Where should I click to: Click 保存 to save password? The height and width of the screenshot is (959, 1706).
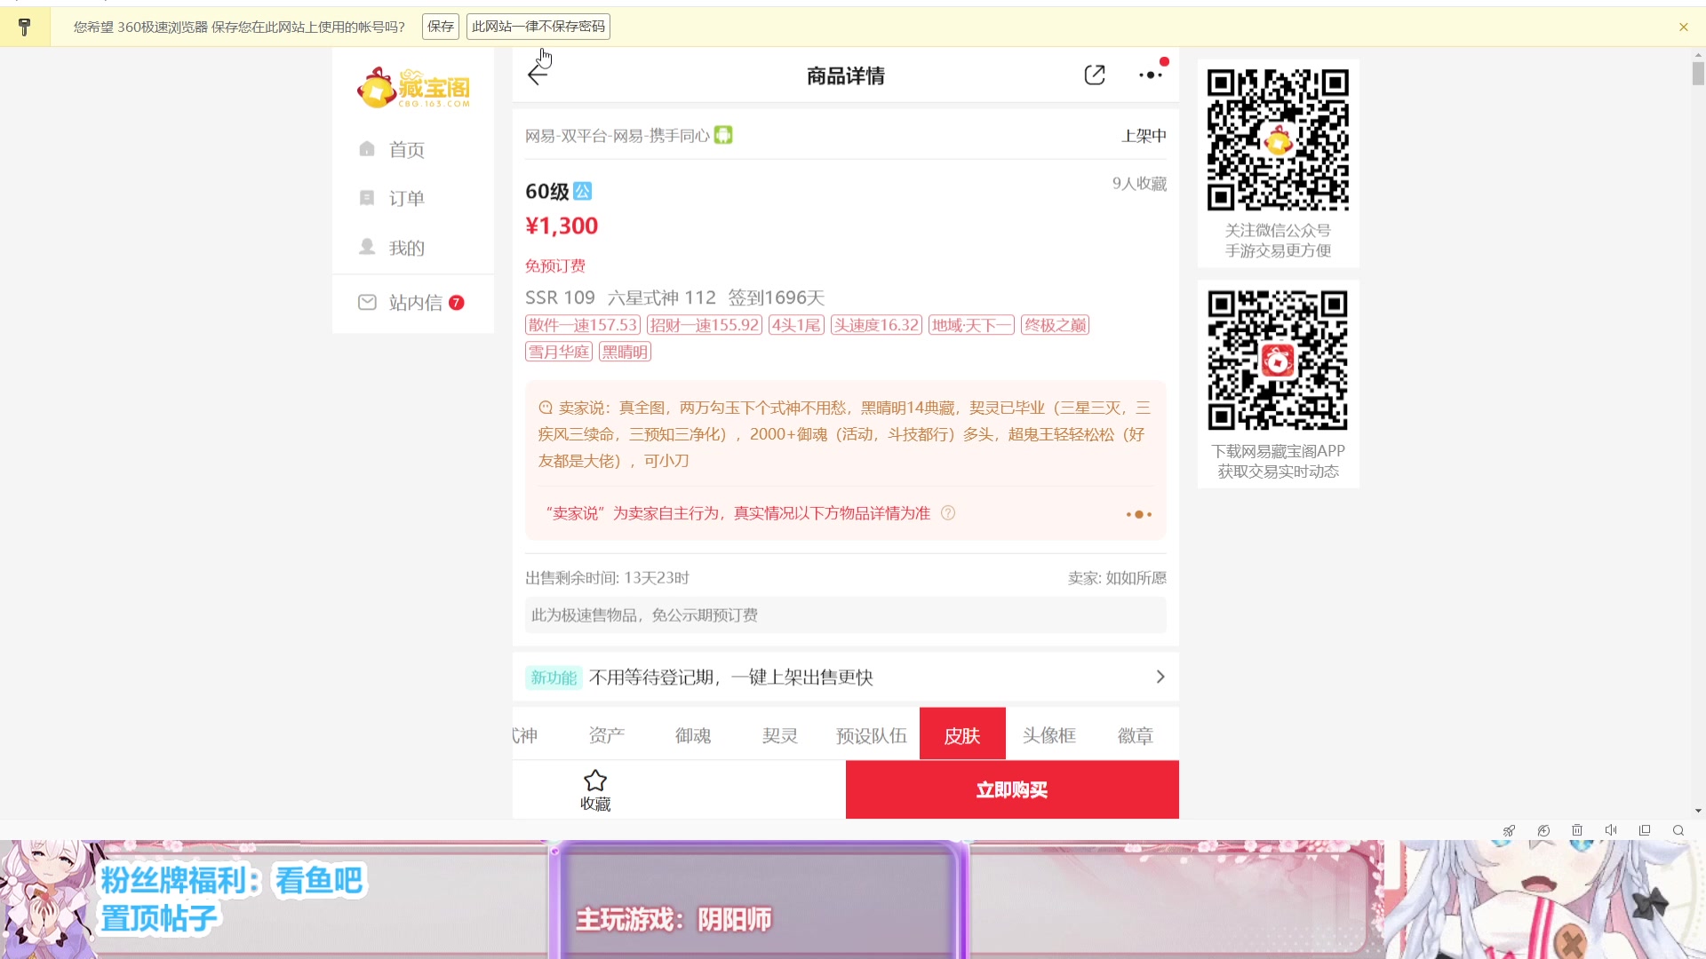pyautogui.click(x=441, y=27)
